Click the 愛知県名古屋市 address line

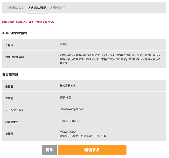(83, 136)
